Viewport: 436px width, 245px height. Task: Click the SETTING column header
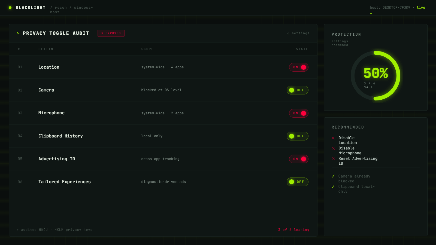click(x=47, y=49)
